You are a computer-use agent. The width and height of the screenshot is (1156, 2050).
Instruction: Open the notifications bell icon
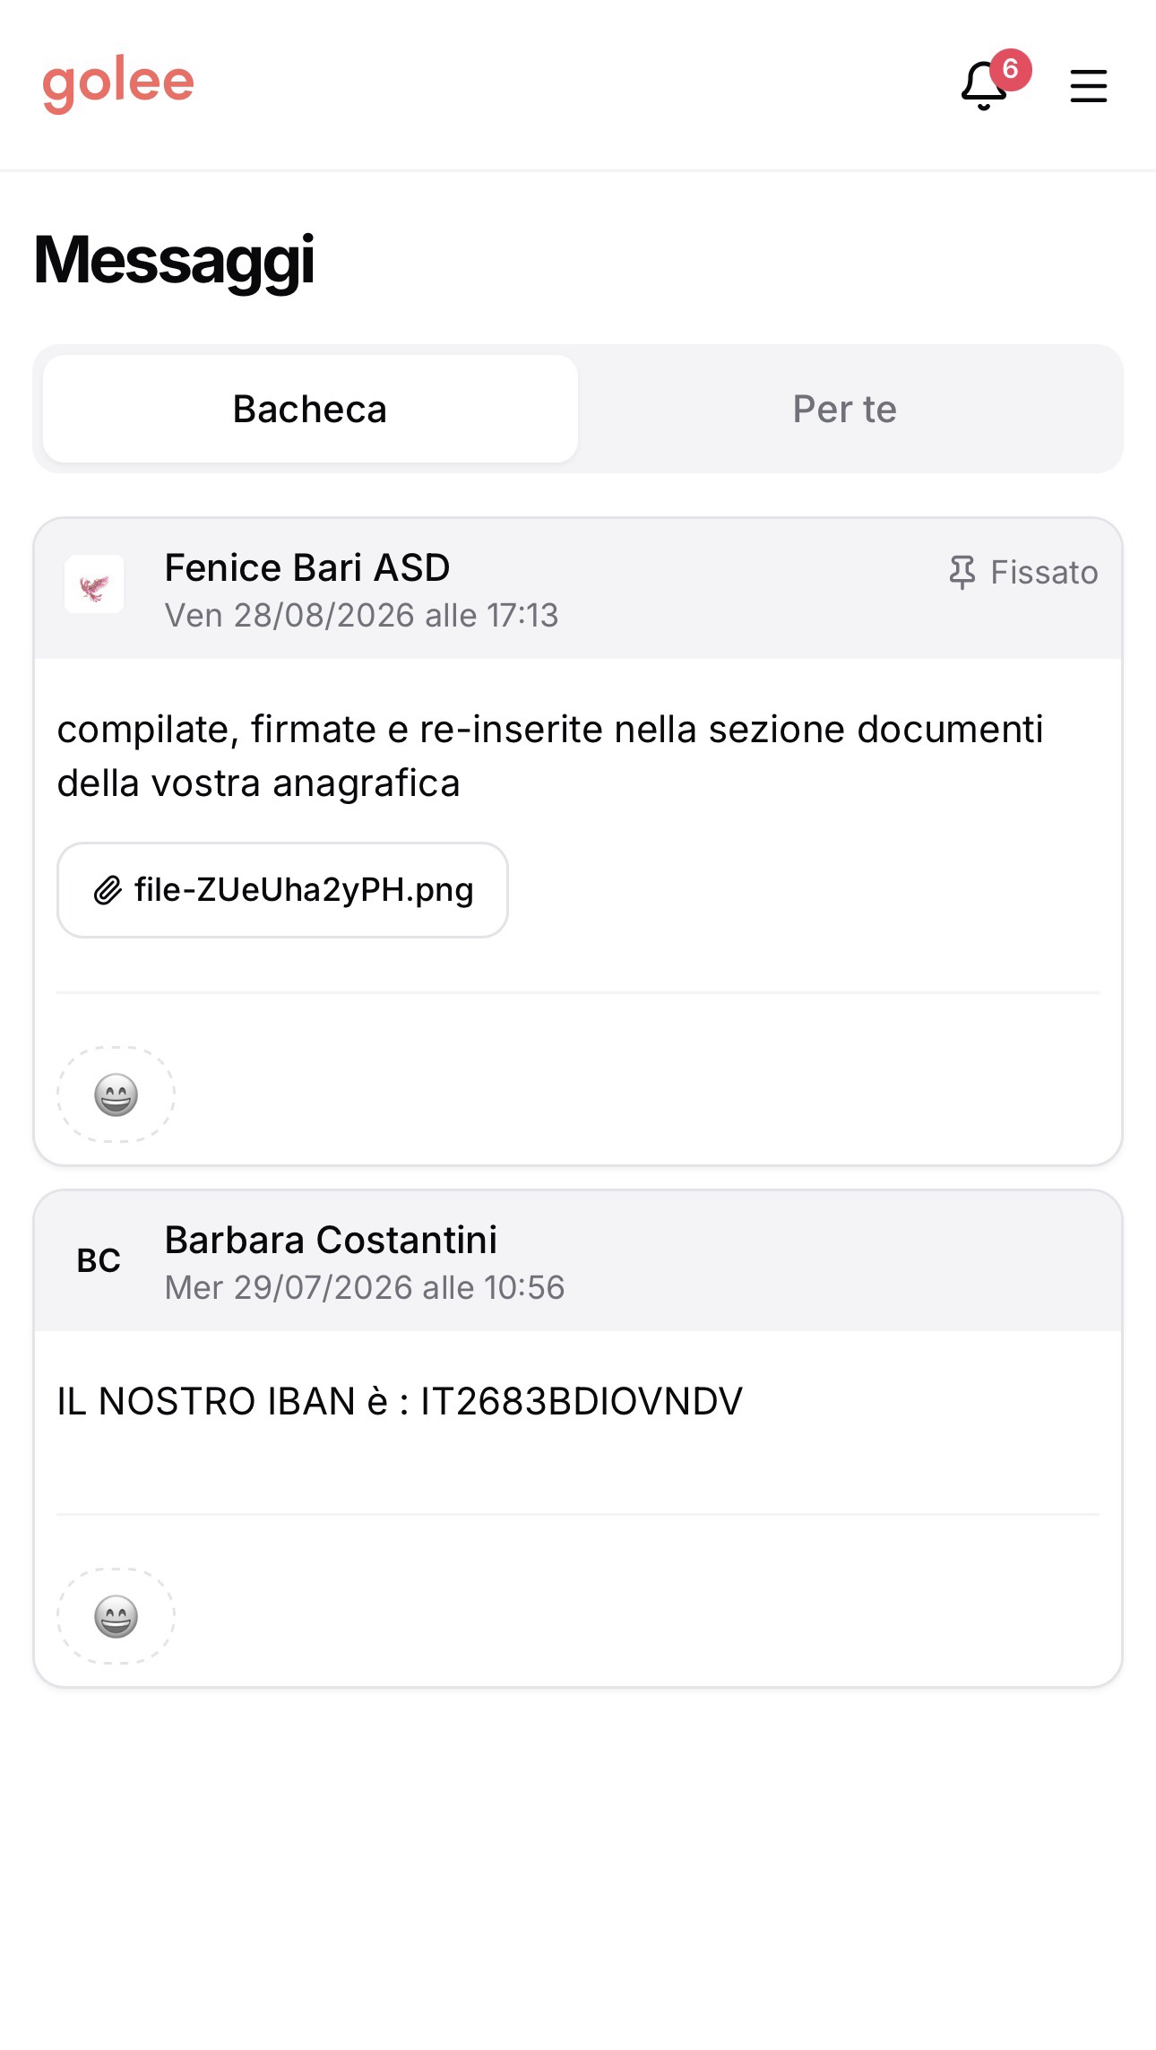coord(984,86)
